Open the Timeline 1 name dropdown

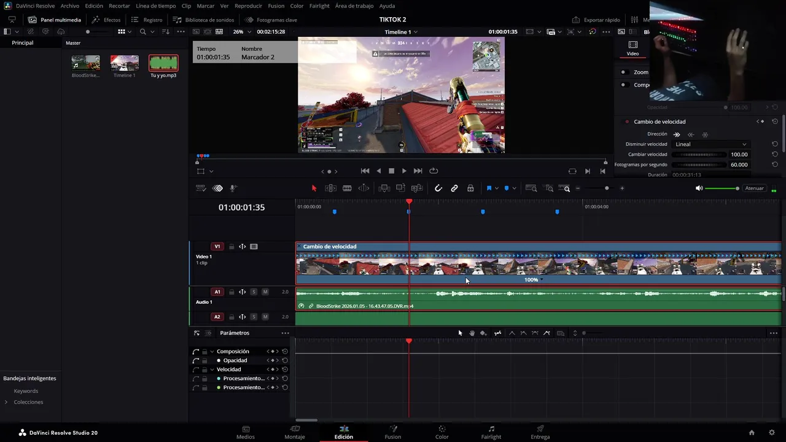(x=402, y=32)
